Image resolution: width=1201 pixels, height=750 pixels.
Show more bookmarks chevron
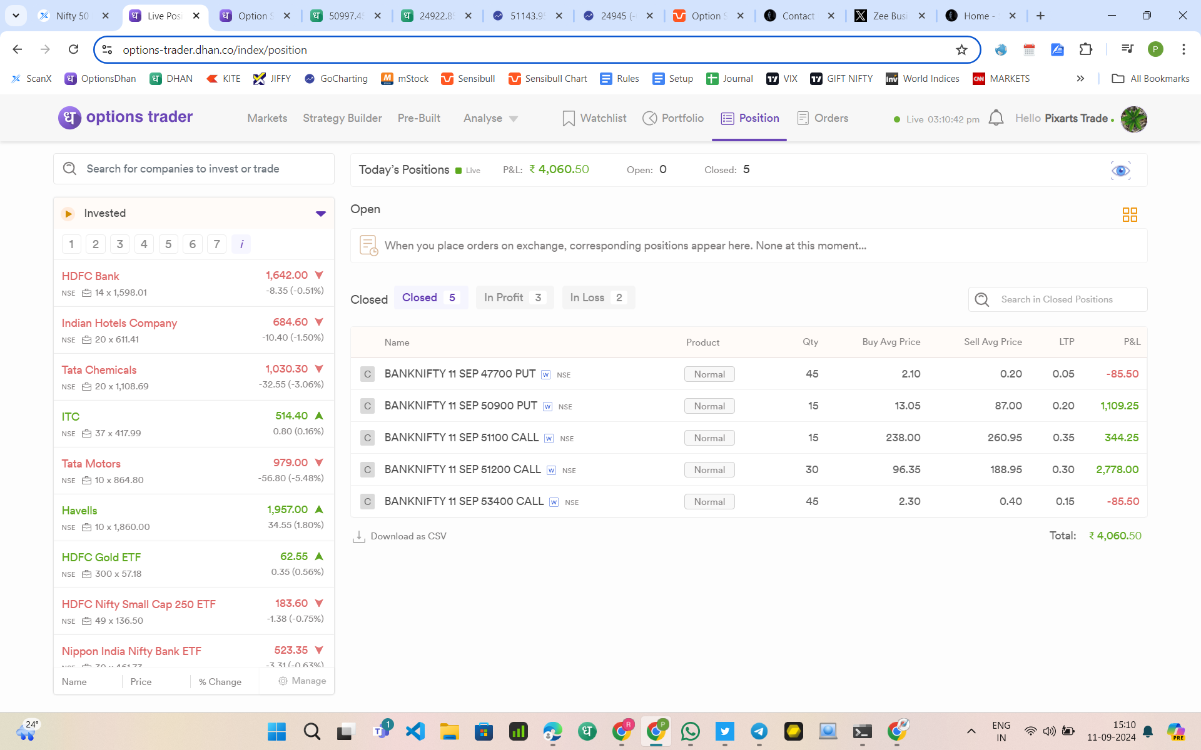pos(1080,78)
